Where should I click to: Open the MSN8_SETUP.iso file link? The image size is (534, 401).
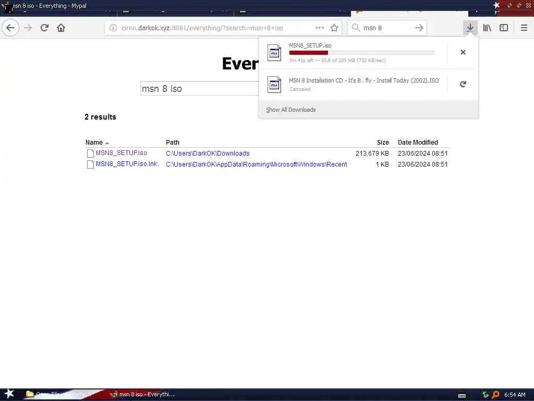pos(121,153)
